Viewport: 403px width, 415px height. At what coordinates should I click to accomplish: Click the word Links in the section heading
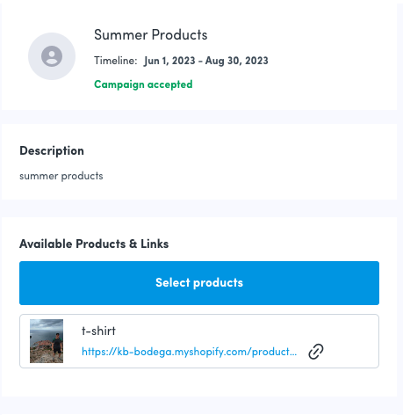click(155, 244)
